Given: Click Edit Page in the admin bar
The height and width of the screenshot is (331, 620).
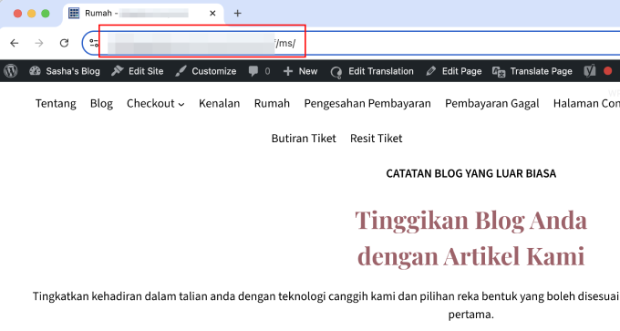Looking at the screenshot, I should (454, 71).
